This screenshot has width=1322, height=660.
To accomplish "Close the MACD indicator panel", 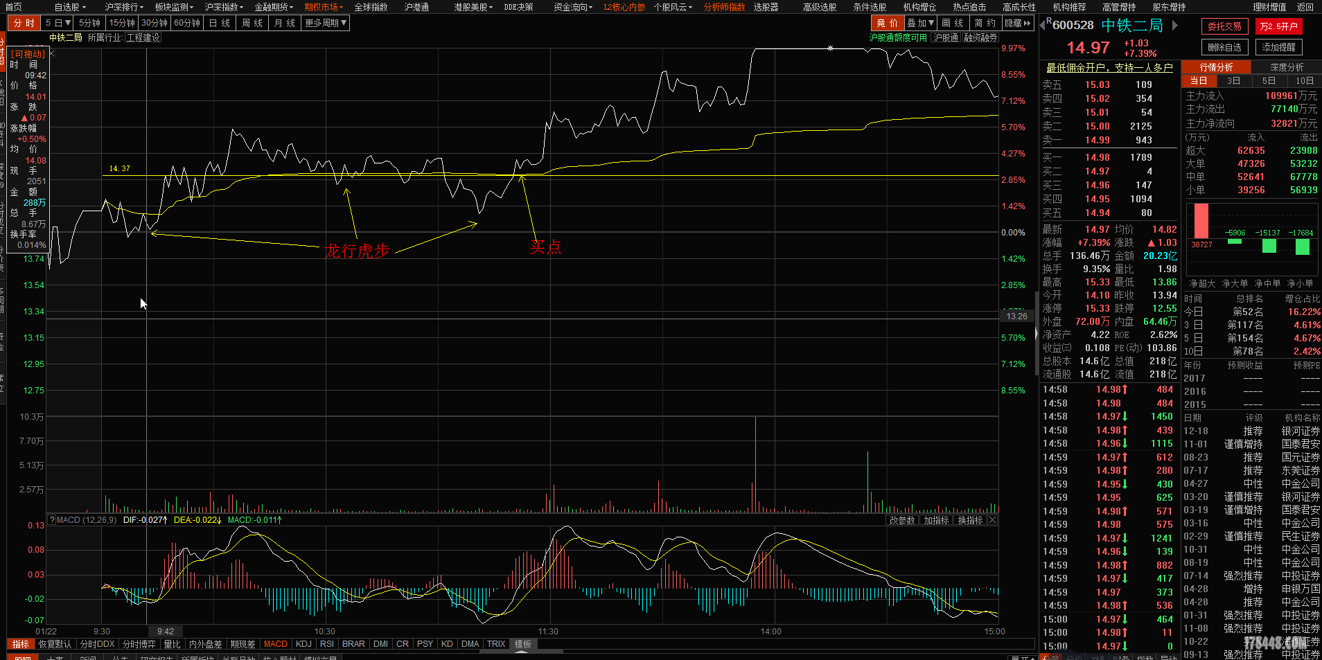I will coord(992,520).
